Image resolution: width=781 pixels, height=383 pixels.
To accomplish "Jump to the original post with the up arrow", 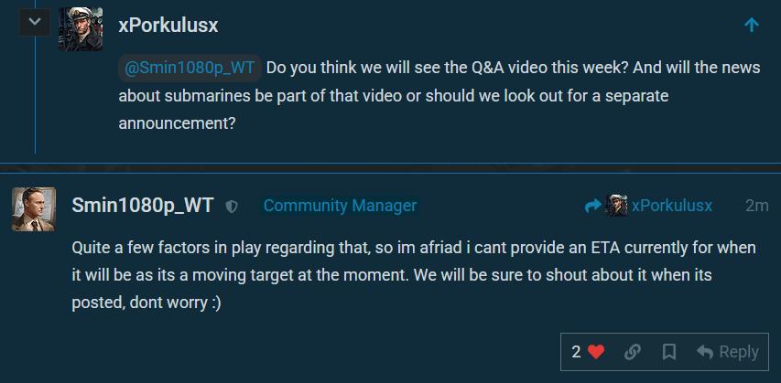I will (x=752, y=26).
